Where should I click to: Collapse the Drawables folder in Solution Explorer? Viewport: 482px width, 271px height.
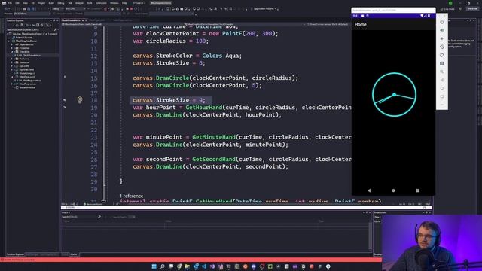pos(12,52)
